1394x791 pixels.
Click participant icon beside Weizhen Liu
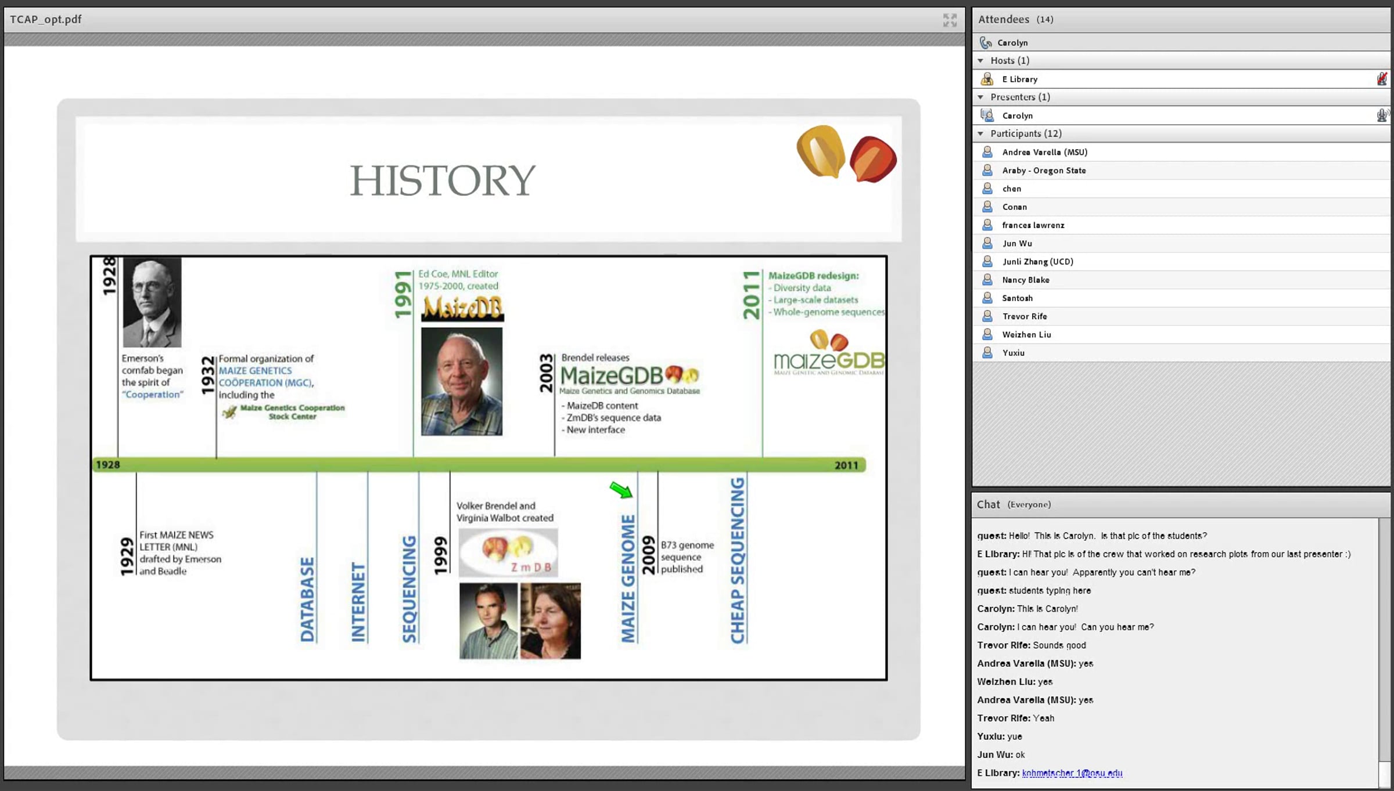pyautogui.click(x=987, y=335)
